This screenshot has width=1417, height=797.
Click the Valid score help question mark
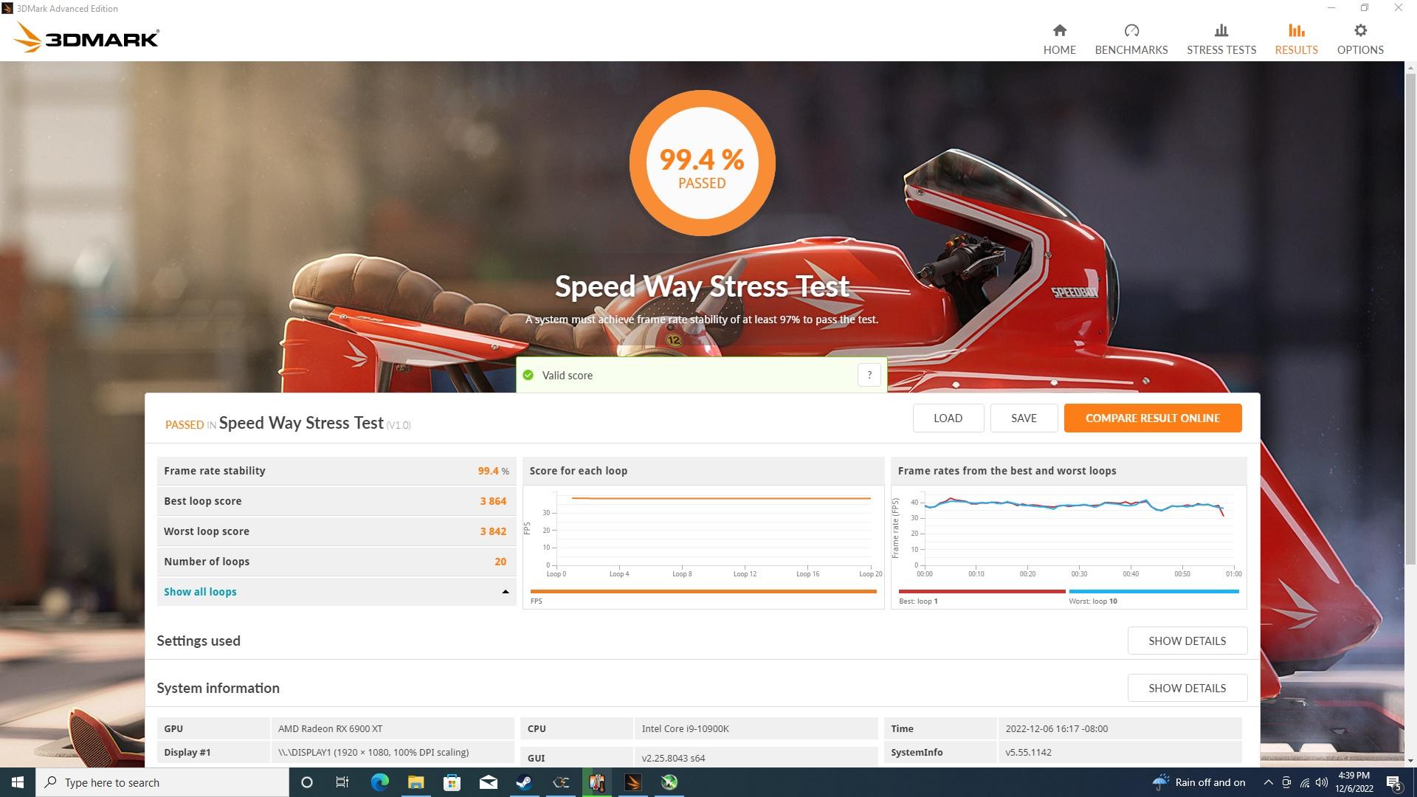pyautogui.click(x=869, y=375)
